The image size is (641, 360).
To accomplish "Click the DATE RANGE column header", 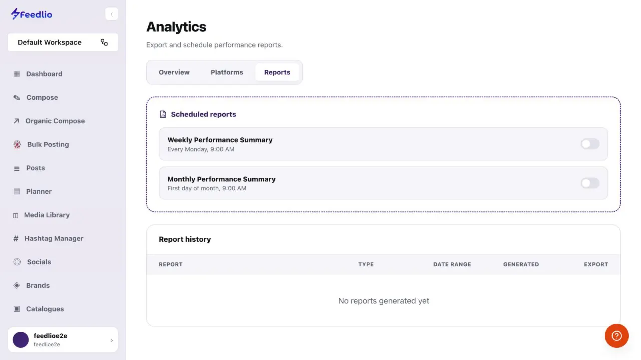I will click(452, 264).
